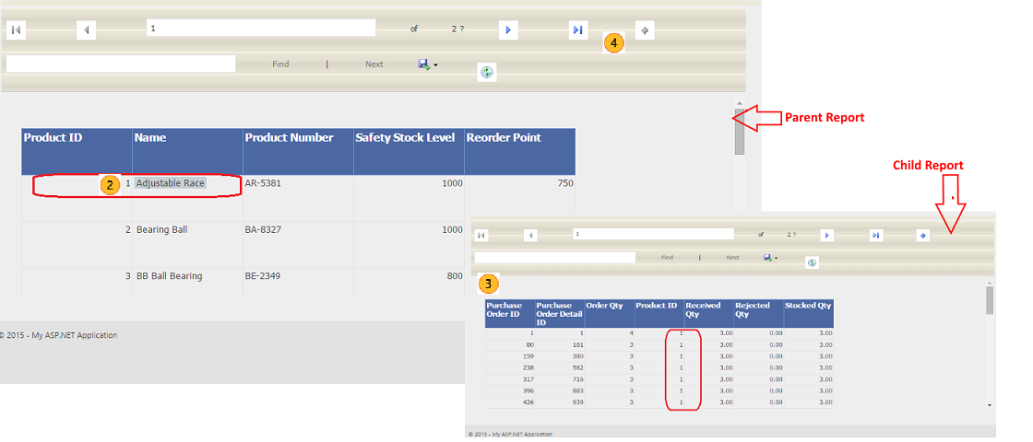Viewport: 1033px width, 442px height.
Task: Open export dropdown in child report toolbar
Action: [x=769, y=258]
